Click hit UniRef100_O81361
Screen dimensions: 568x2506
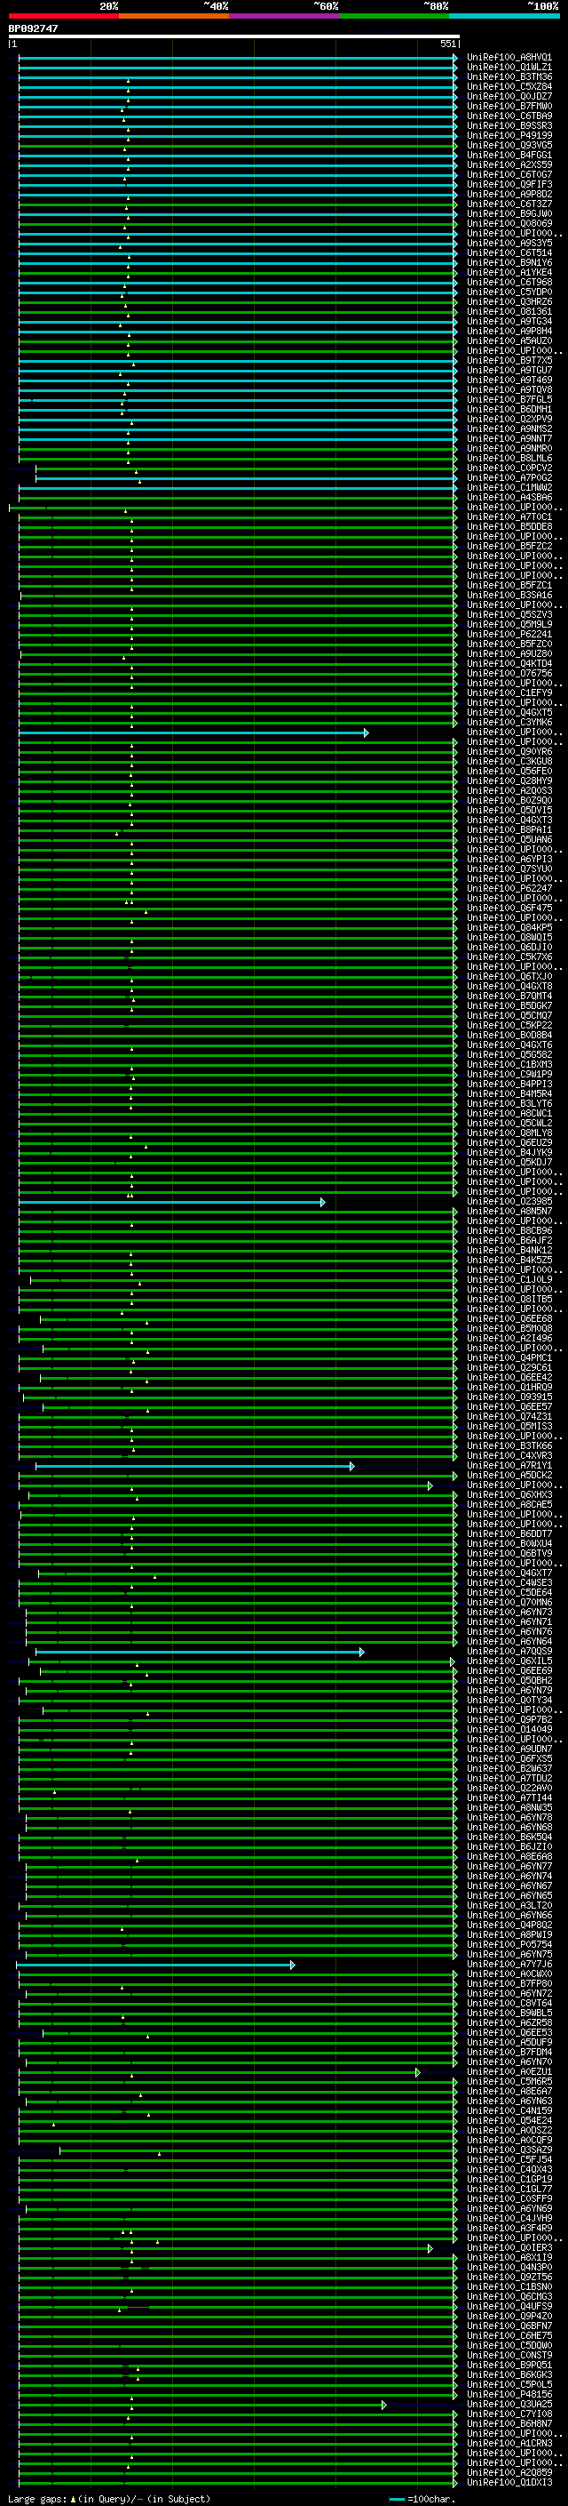[509, 311]
